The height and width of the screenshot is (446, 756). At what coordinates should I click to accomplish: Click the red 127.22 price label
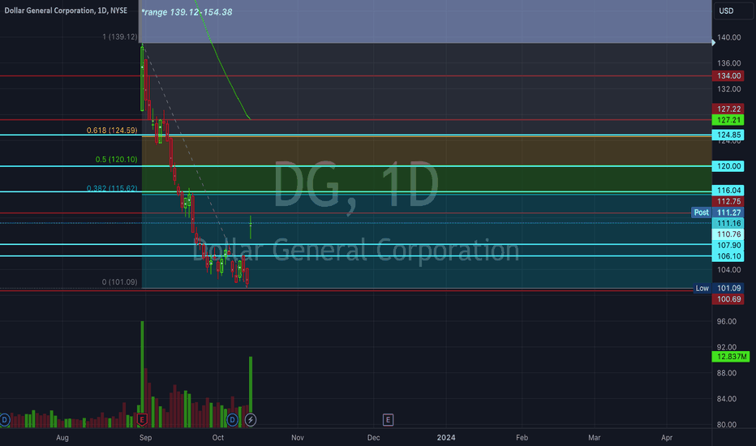[x=728, y=109]
